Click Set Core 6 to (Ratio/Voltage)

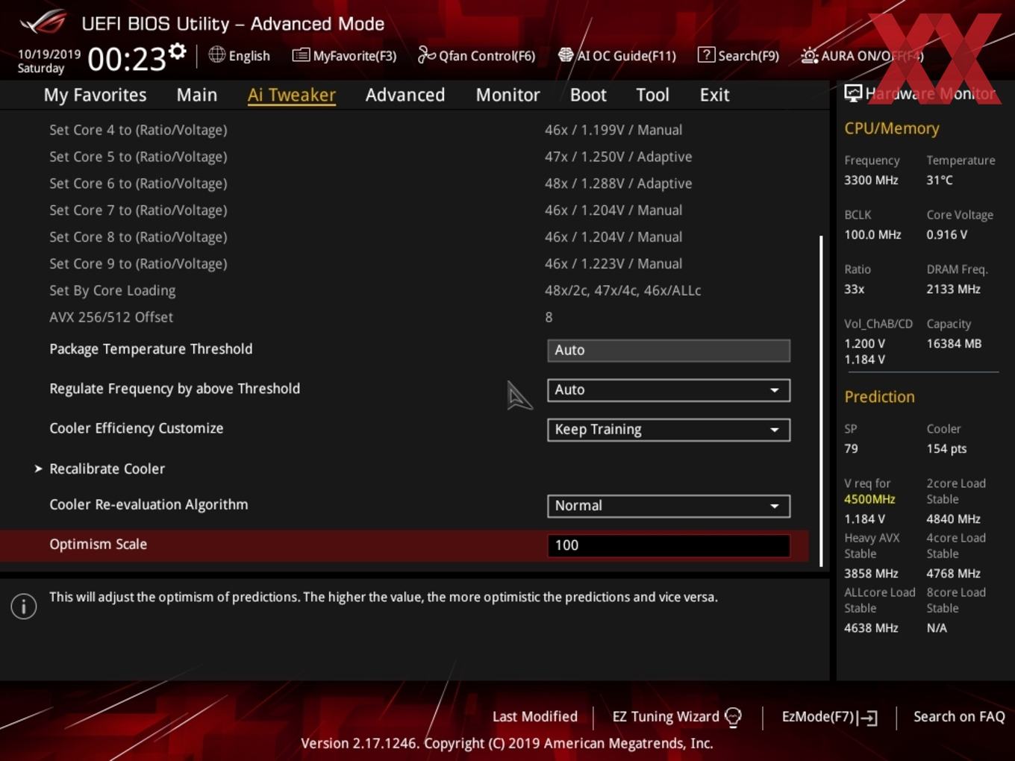138,184
